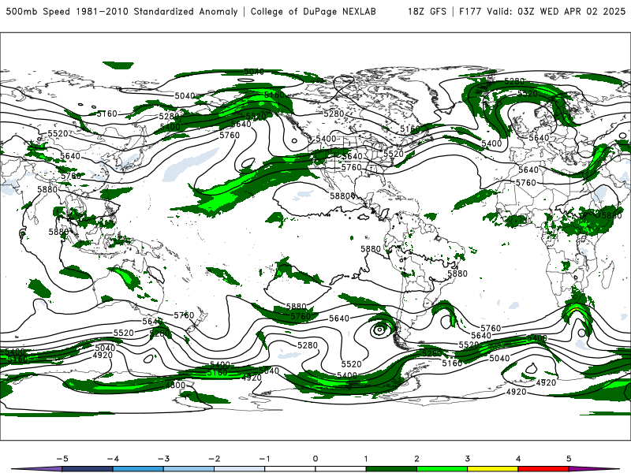Click the '4' colorbar tick label

pos(518,459)
